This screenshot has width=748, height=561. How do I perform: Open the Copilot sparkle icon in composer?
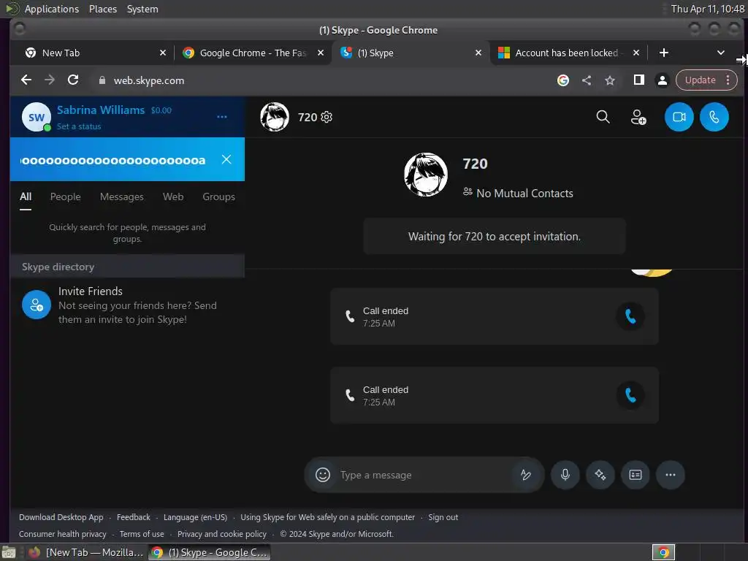pos(600,475)
